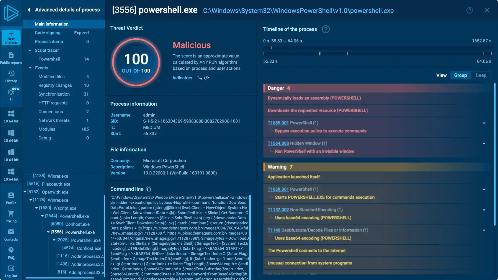Select process [6080] Conhost.exe
498x280 pixels.
(x=70, y=224)
